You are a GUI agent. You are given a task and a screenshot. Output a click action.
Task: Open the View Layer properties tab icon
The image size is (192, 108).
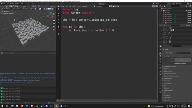coord(160,59)
